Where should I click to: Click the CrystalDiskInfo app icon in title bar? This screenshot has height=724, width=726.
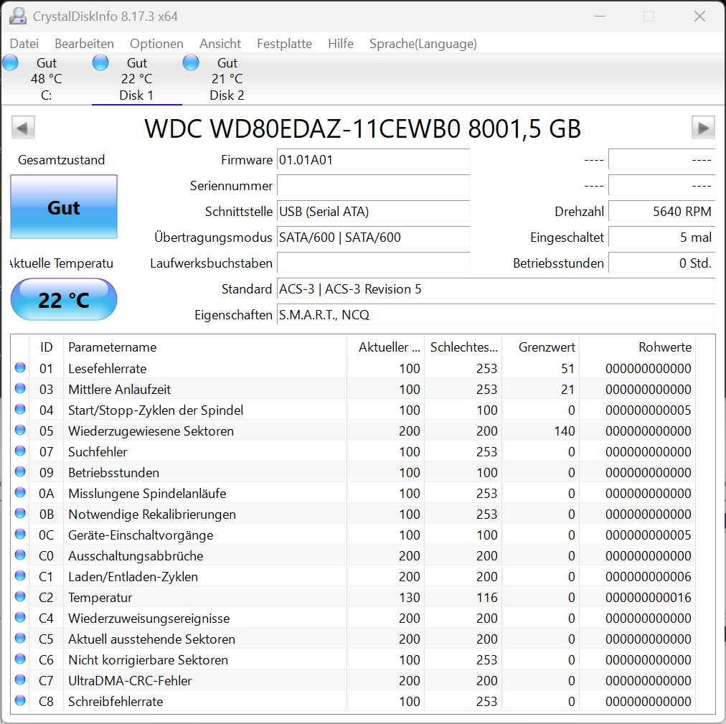pyautogui.click(x=18, y=17)
